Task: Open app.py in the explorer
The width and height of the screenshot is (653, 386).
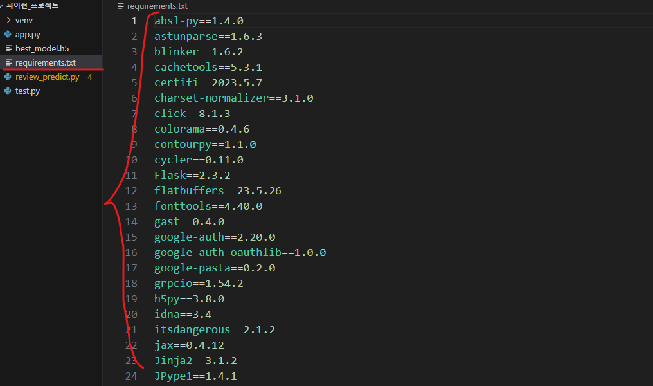Action: tap(28, 35)
